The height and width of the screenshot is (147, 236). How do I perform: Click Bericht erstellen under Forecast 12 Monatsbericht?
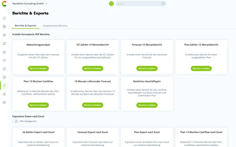coord(147,68)
